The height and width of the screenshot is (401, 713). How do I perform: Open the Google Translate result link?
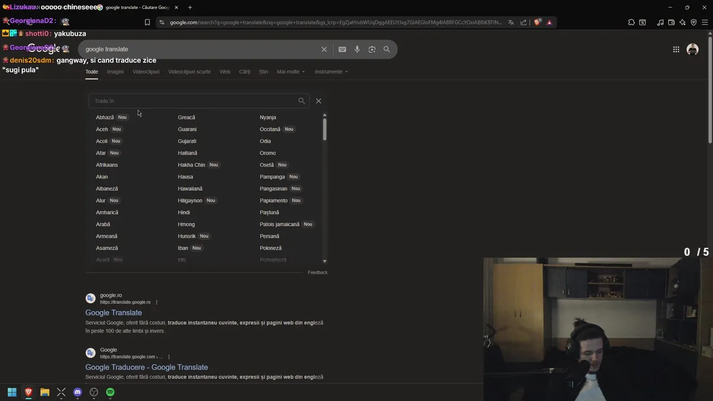114,312
